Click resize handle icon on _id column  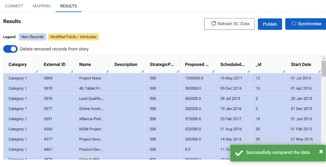tap(284, 71)
